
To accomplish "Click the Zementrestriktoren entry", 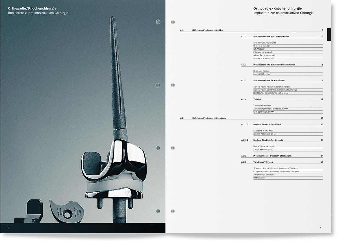I will [262, 106].
